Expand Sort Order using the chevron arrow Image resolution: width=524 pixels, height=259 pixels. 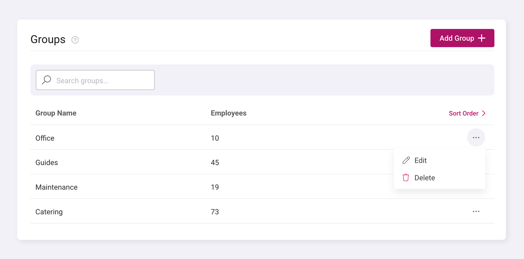coord(484,113)
